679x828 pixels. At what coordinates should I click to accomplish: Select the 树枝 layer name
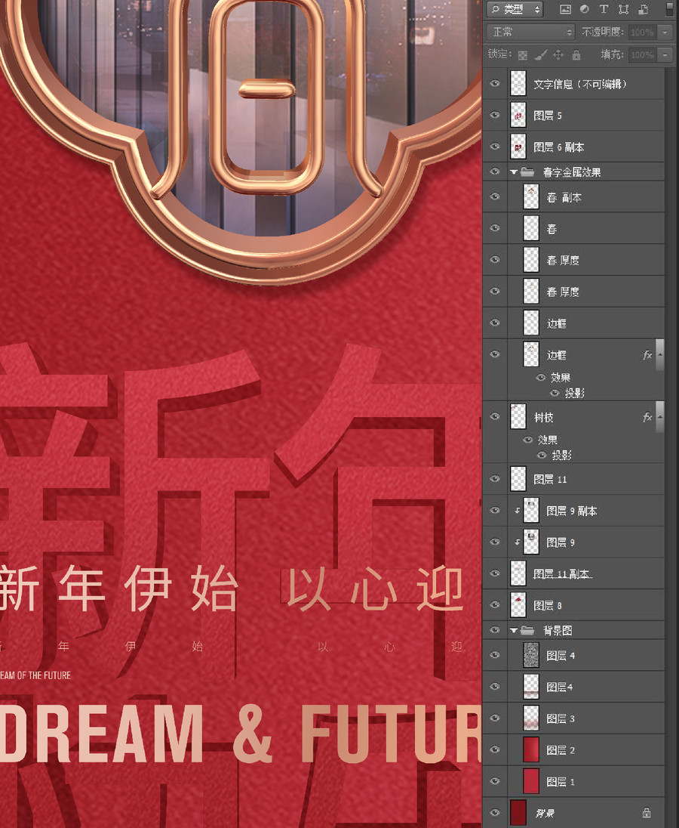point(543,418)
